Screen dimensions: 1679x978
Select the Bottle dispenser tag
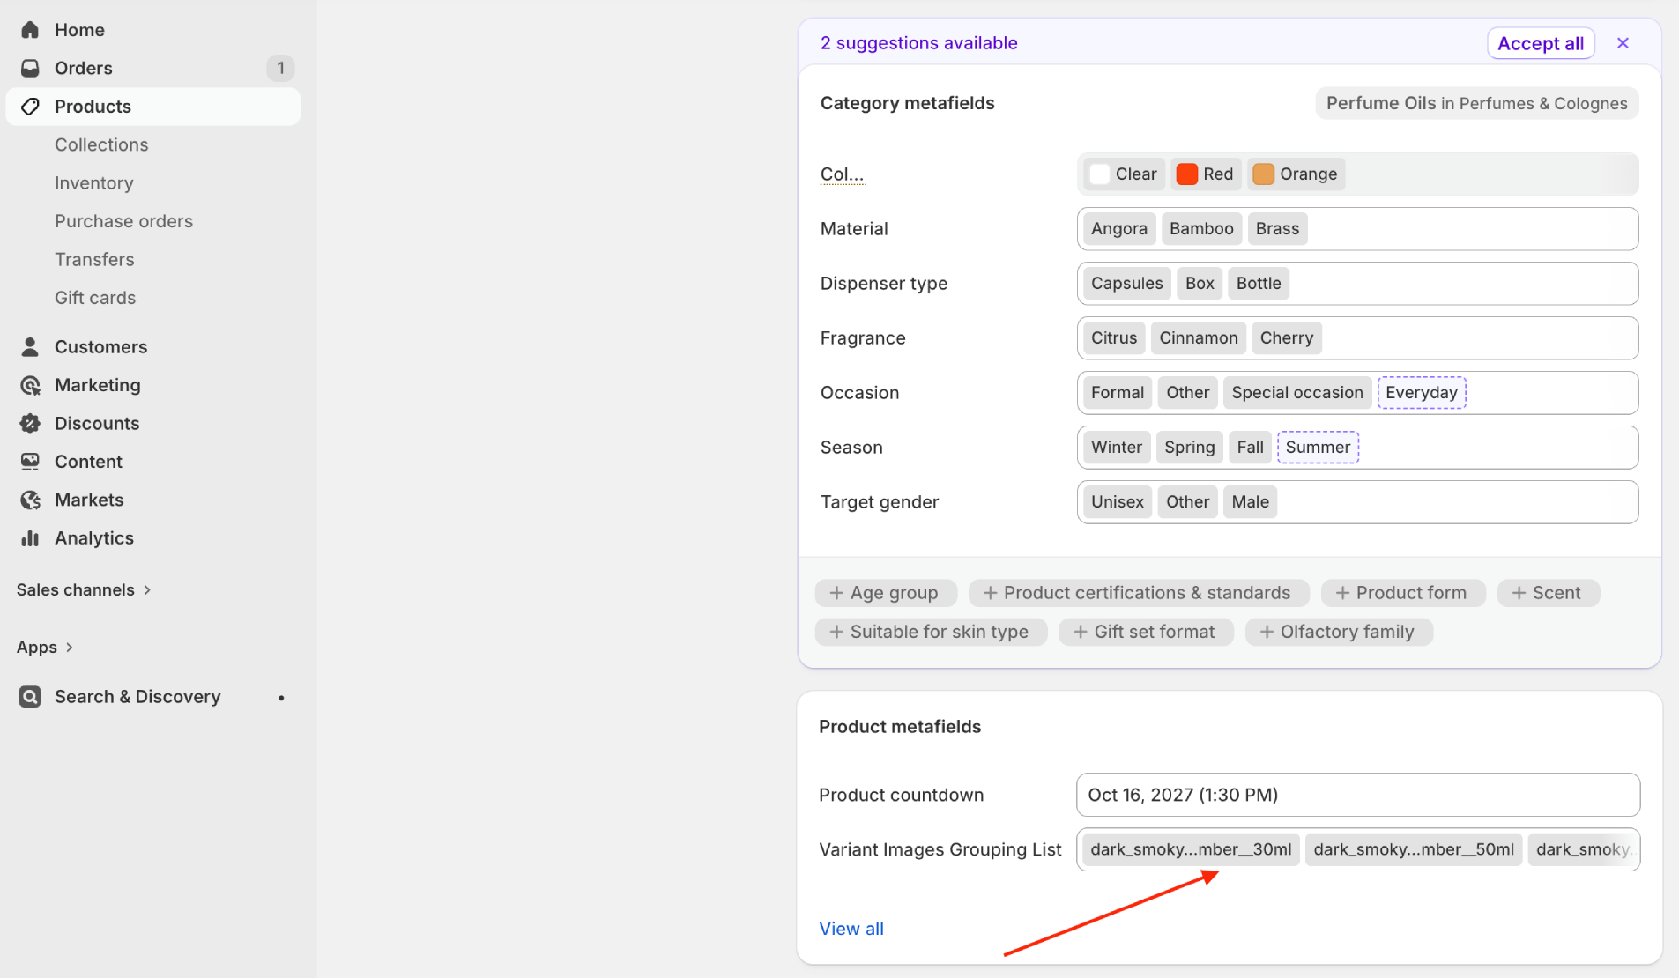pyautogui.click(x=1259, y=284)
